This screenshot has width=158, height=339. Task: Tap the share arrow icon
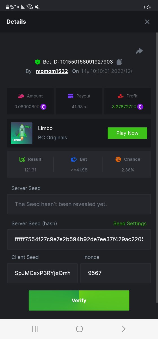(x=139, y=51)
